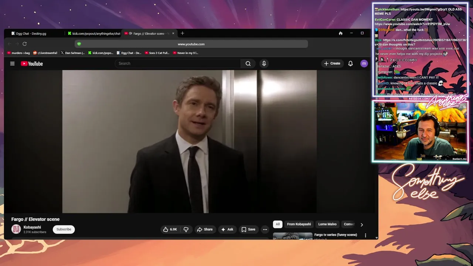Open the Never in my 9 l... bookmark
Image resolution: width=473 pixels, height=266 pixels.
click(x=186, y=53)
